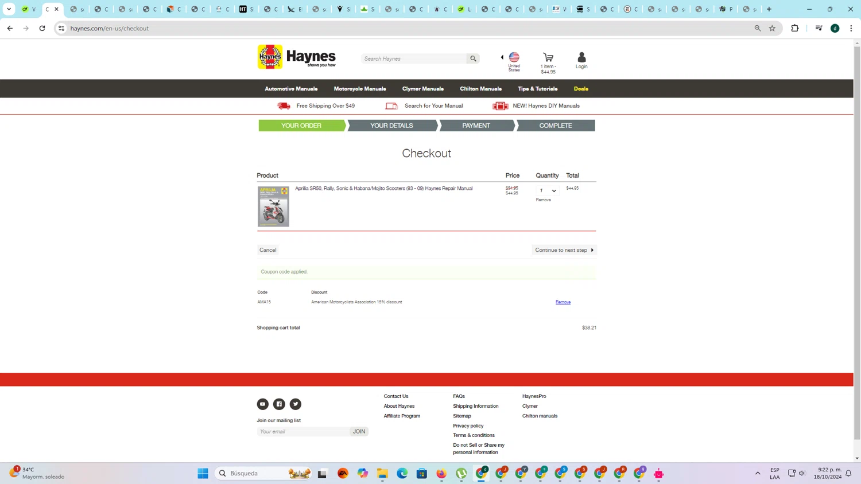Image resolution: width=861 pixels, height=484 pixels.
Task: Open Chilton manuals footer link
Action: tap(540, 416)
